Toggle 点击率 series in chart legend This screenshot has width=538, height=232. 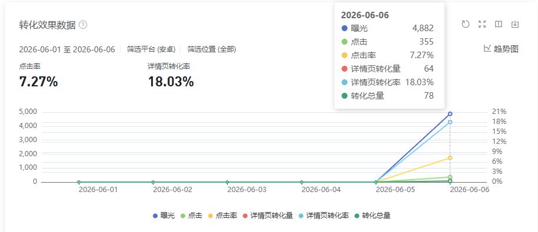(223, 216)
